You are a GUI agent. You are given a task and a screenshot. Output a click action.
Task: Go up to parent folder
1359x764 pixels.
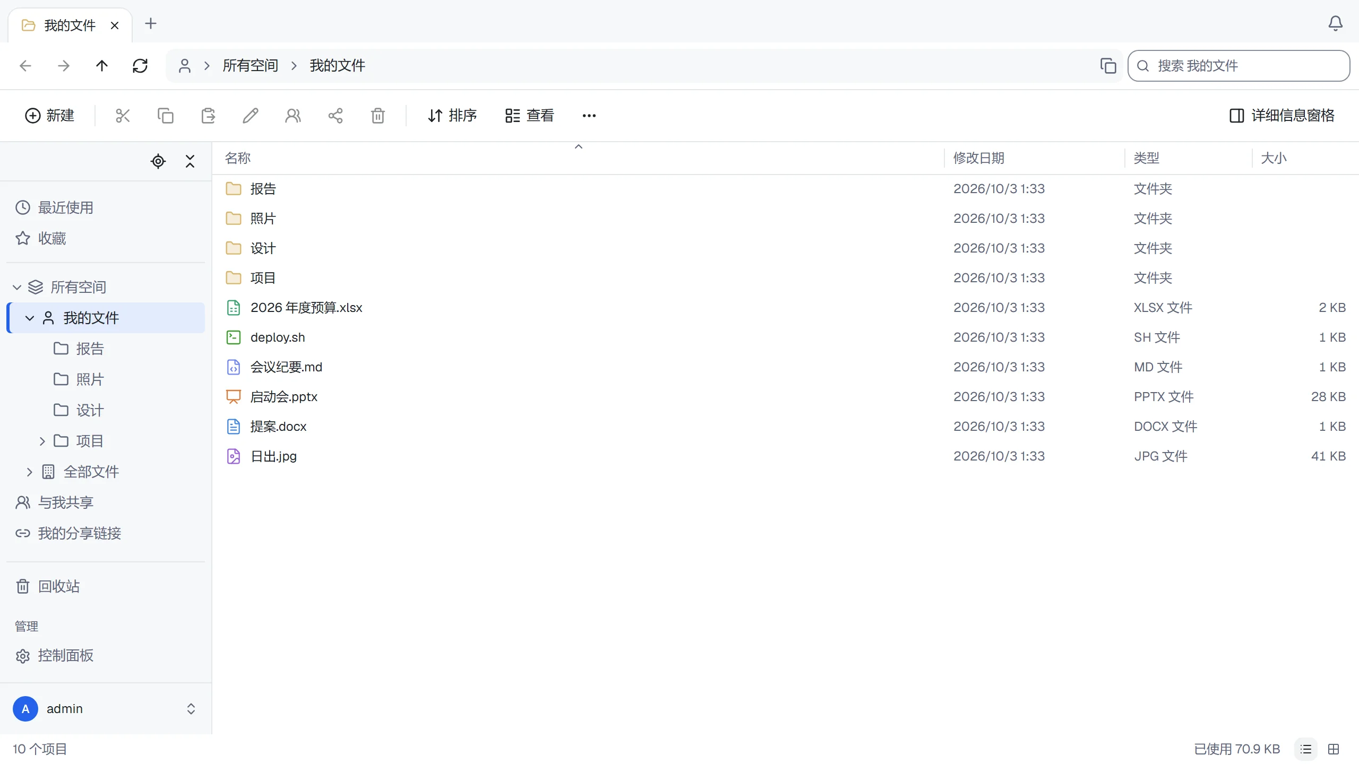pyautogui.click(x=102, y=66)
